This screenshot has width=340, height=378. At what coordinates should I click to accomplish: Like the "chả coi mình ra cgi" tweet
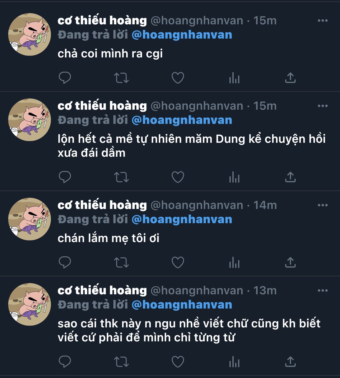pos(178,78)
